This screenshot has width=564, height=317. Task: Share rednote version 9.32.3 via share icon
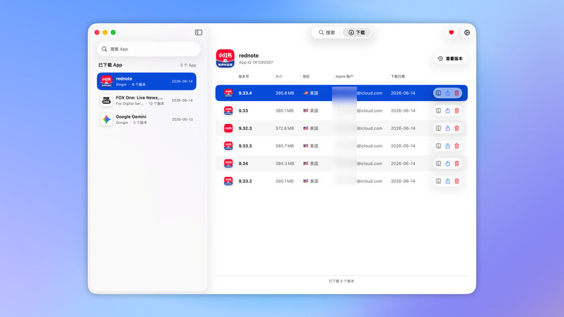pyautogui.click(x=447, y=128)
